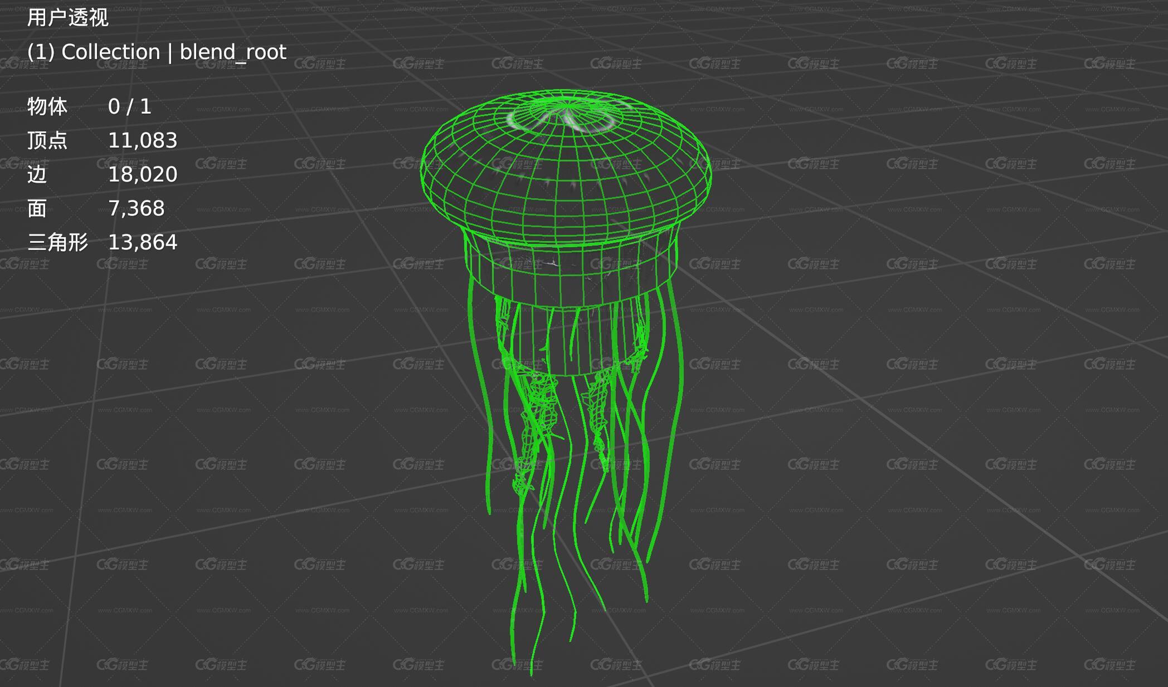
Task: Click the triangle count '13,864'
Action: point(143,242)
